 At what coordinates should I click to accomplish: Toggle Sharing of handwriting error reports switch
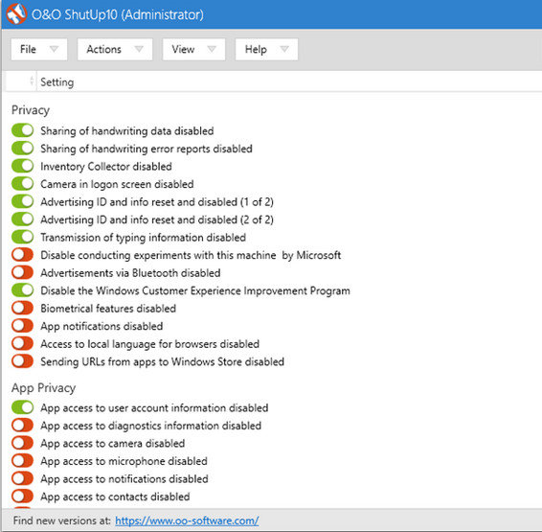22,148
